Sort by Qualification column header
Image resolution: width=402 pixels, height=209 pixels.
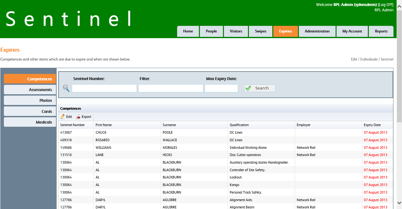point(262,125)
